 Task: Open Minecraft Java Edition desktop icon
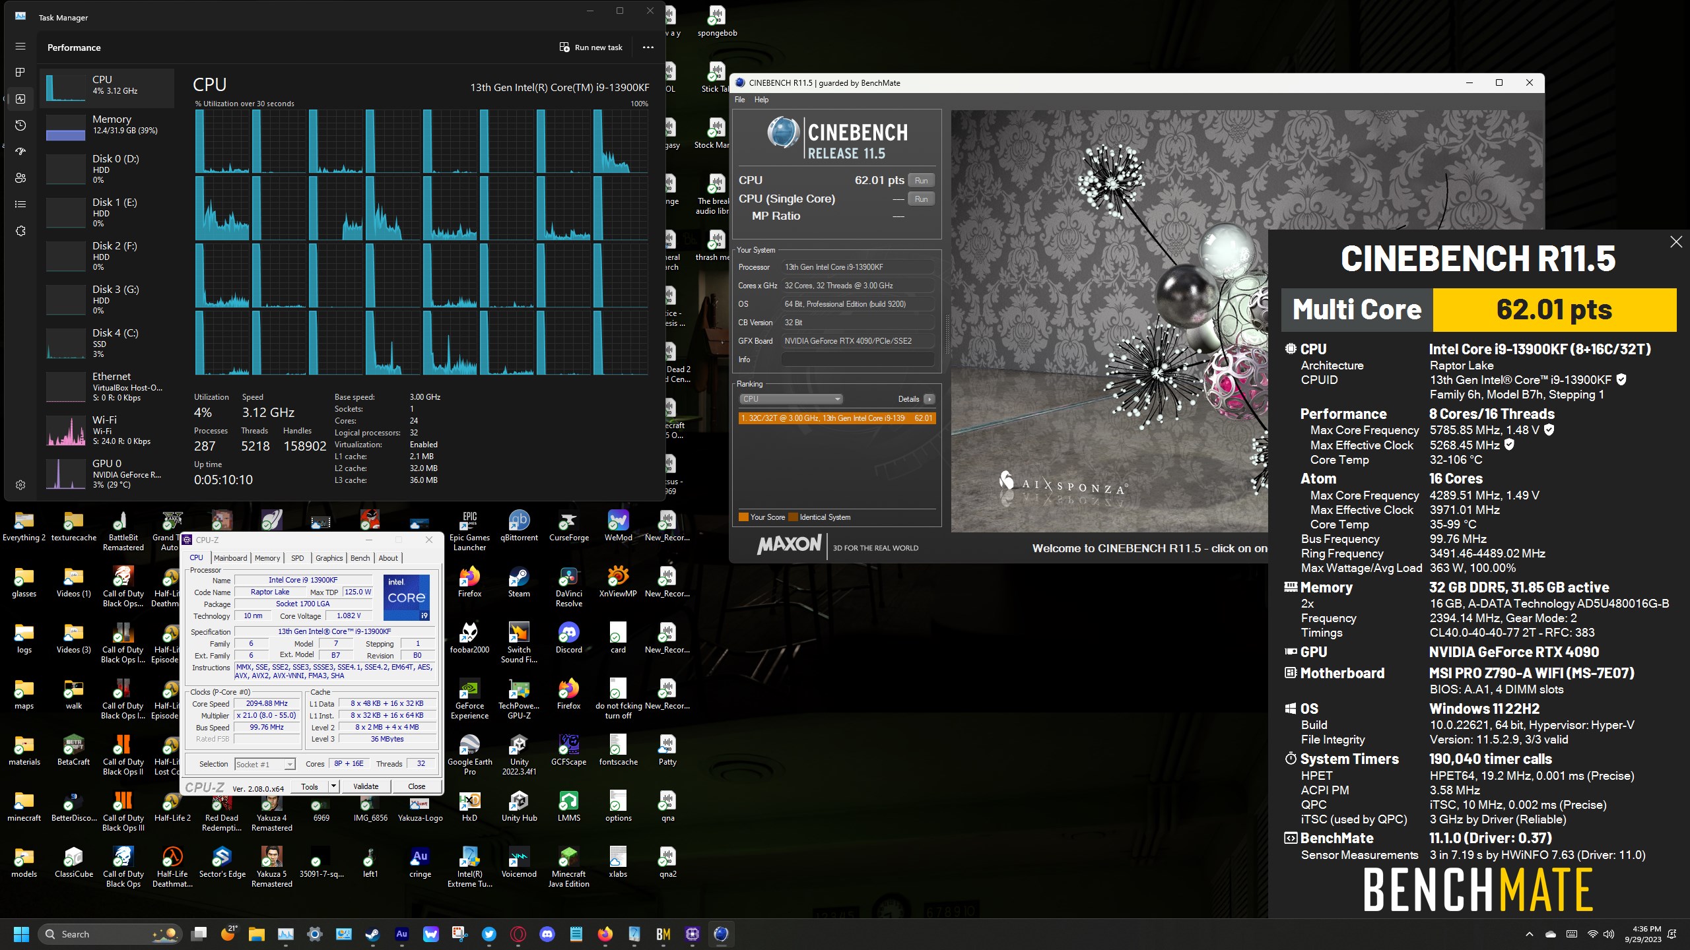coord(568,868)
